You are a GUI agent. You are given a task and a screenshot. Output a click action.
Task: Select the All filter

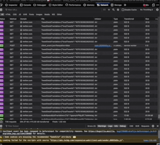pyautogui.click(x=2, y=15)
